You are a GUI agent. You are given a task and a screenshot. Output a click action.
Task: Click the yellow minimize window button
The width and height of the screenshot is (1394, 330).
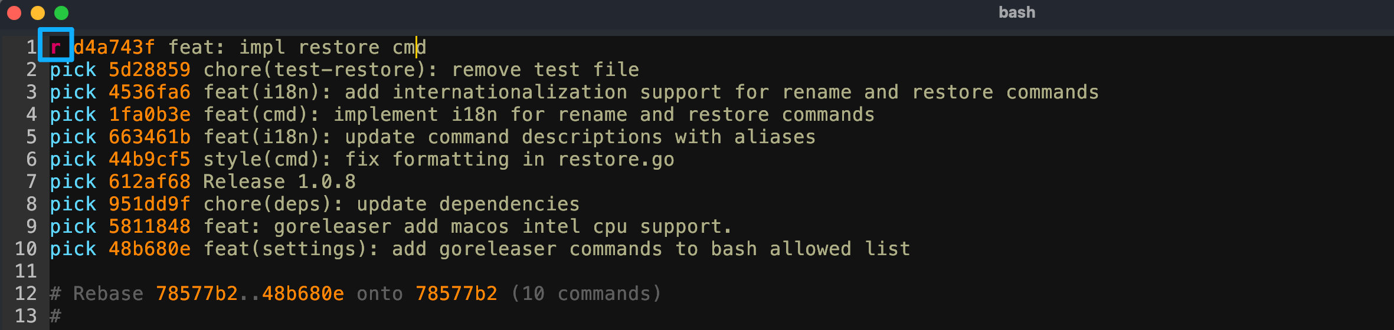[38, 13]
